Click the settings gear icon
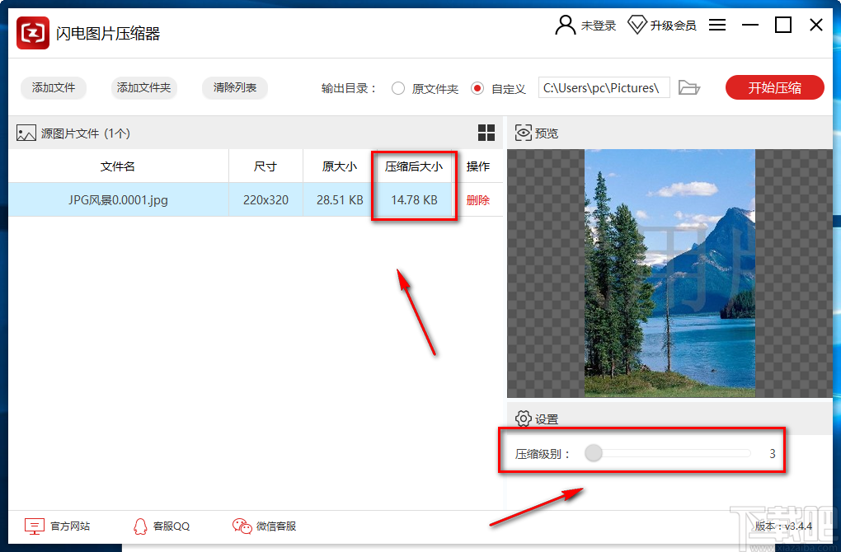The image size is (841, 552). pyautogui.click(x=523, y=419)
